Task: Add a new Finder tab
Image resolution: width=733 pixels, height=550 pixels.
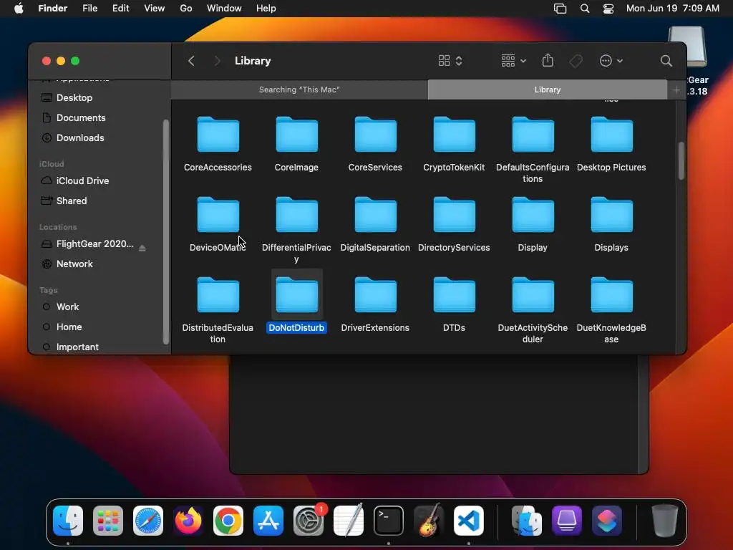Action: click(676, 90)
